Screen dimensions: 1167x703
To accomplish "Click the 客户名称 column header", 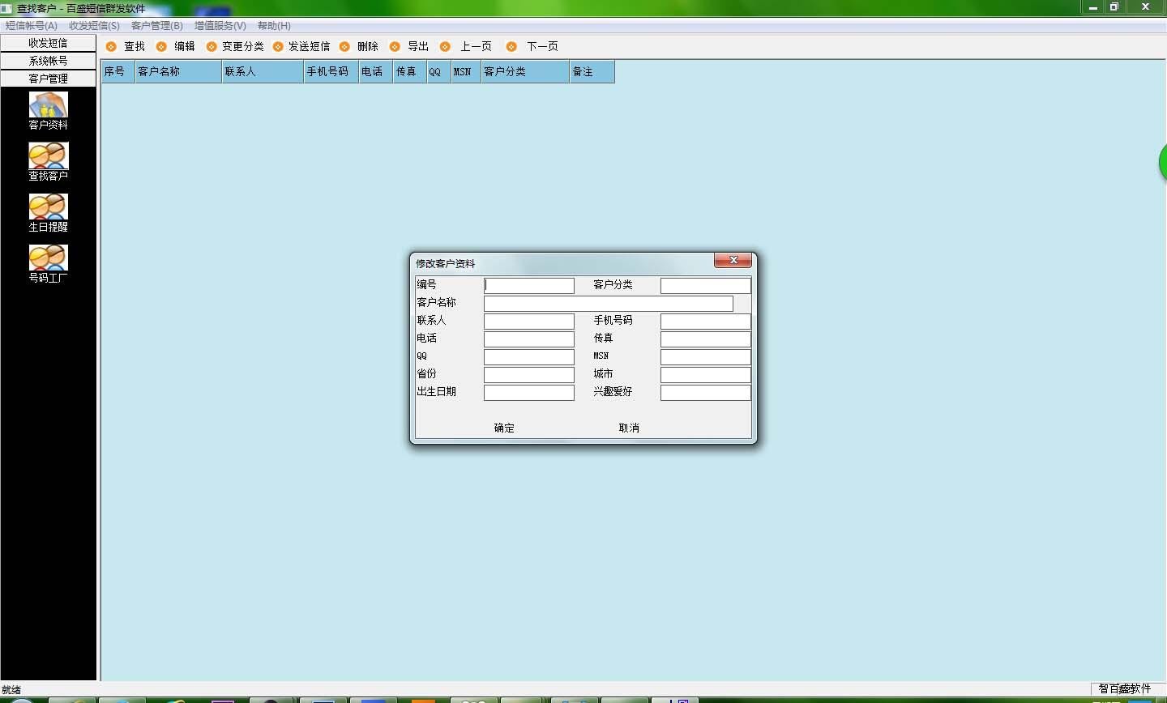I will click(x=178, y=71).
